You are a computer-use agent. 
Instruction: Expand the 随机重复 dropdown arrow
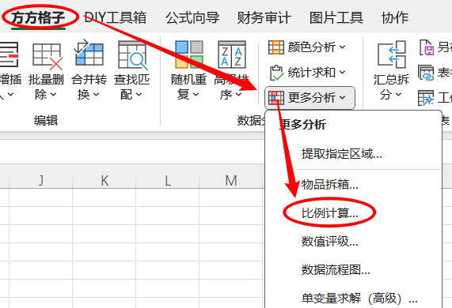(196, 94)
